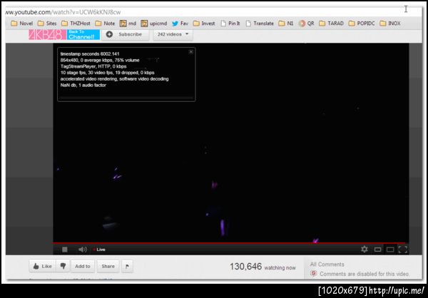Open the upicrnd bookmark
This screenshot has width=428, height=298.
click(x=153, y=24)
